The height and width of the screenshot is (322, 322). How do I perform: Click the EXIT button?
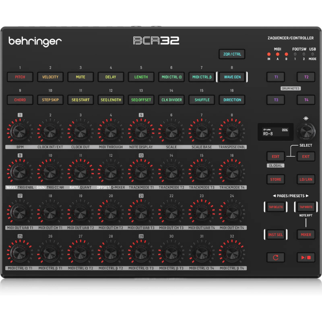306,157
